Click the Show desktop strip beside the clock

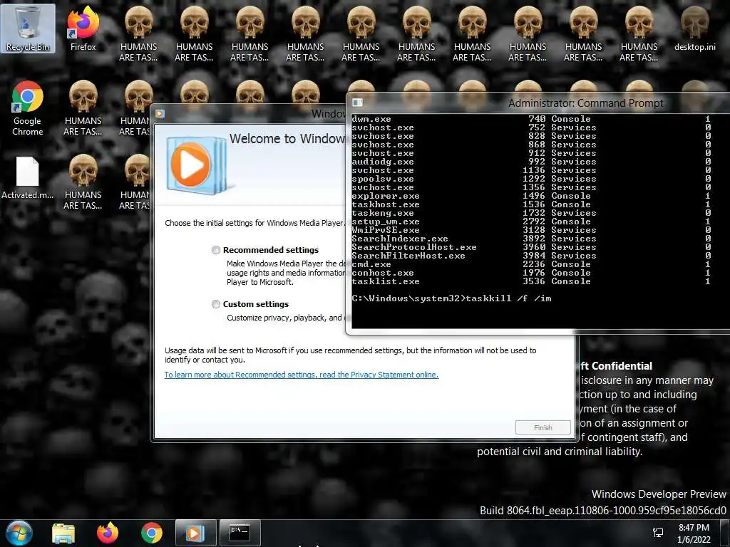point(725,533)
